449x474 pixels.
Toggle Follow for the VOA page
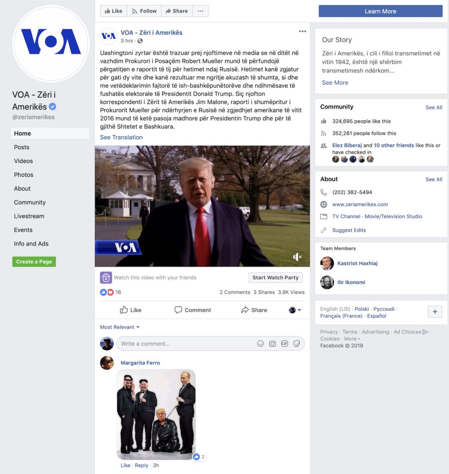(x=144, y=11)
